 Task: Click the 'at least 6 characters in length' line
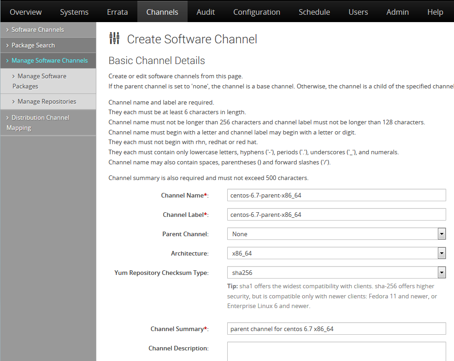(177, 112)
